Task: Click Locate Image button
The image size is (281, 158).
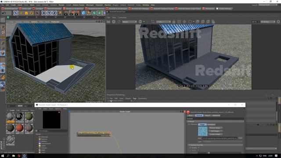Action: click(x=216, y=134)
